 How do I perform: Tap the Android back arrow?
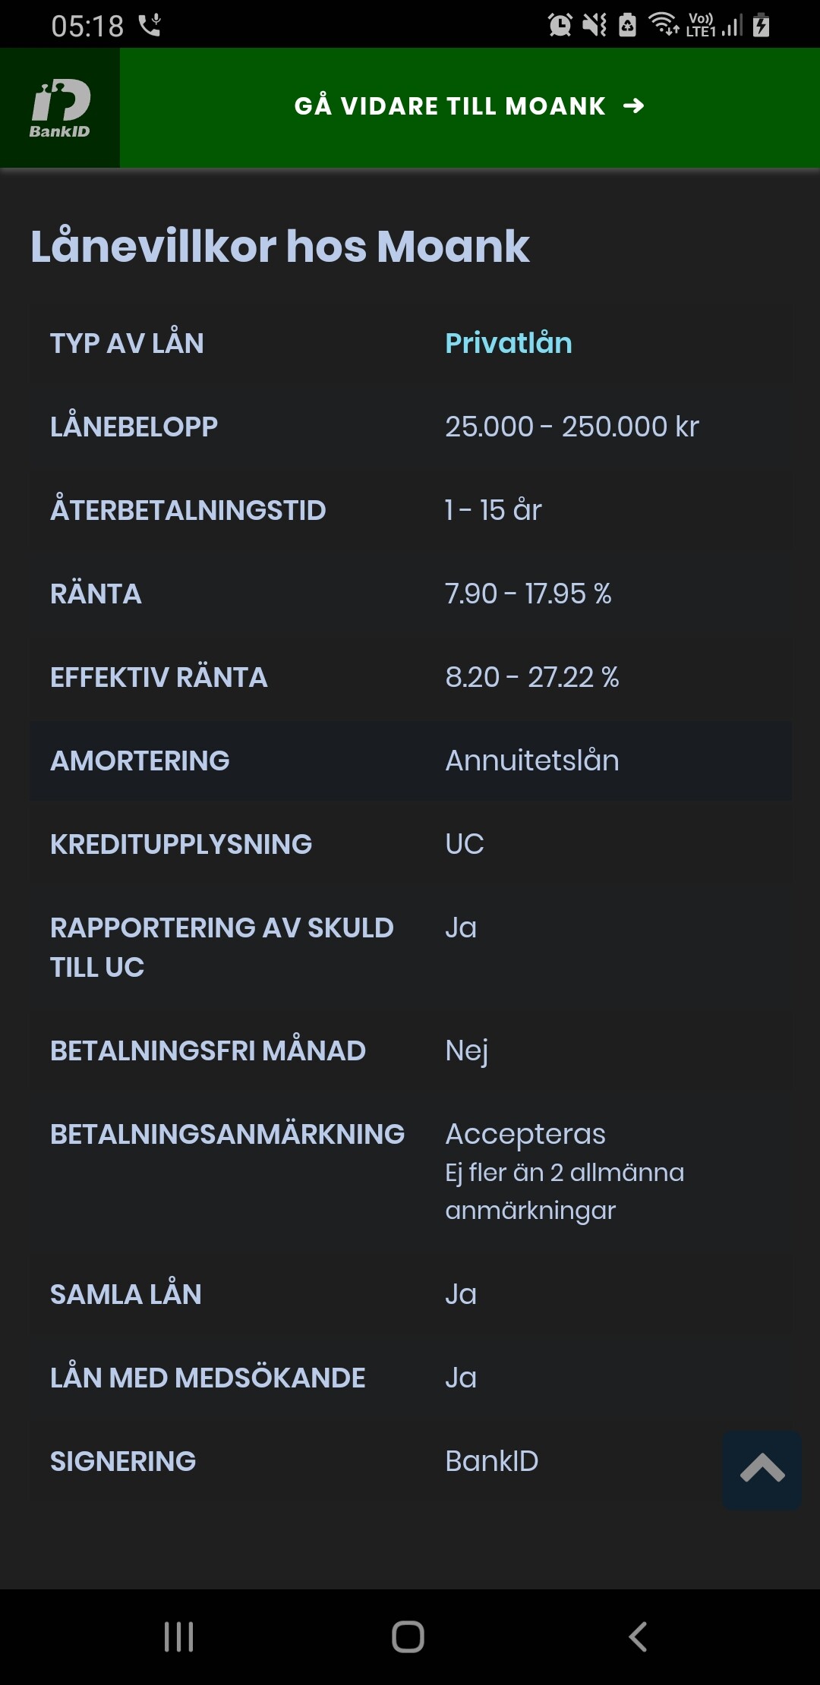(x=638, y=1636)
